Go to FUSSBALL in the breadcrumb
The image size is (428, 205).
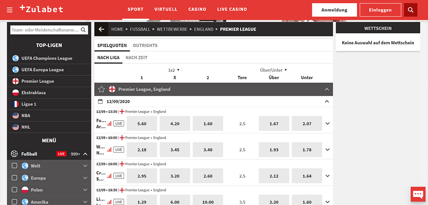140,29
